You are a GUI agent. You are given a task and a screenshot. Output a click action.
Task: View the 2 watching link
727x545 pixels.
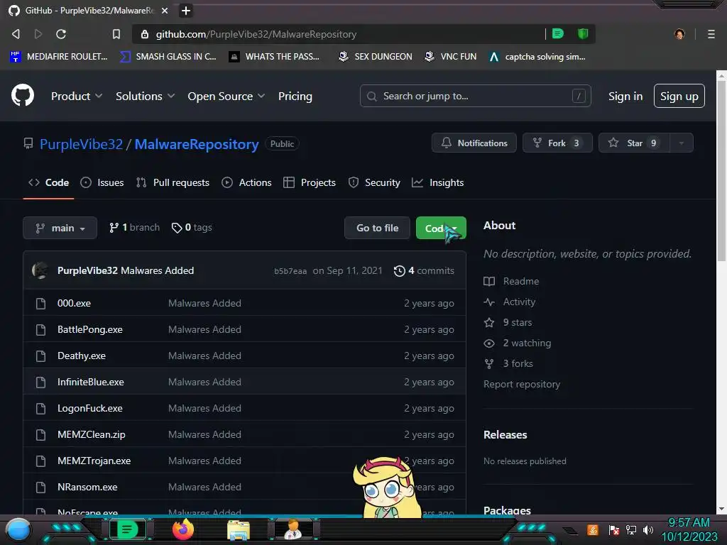518,343
